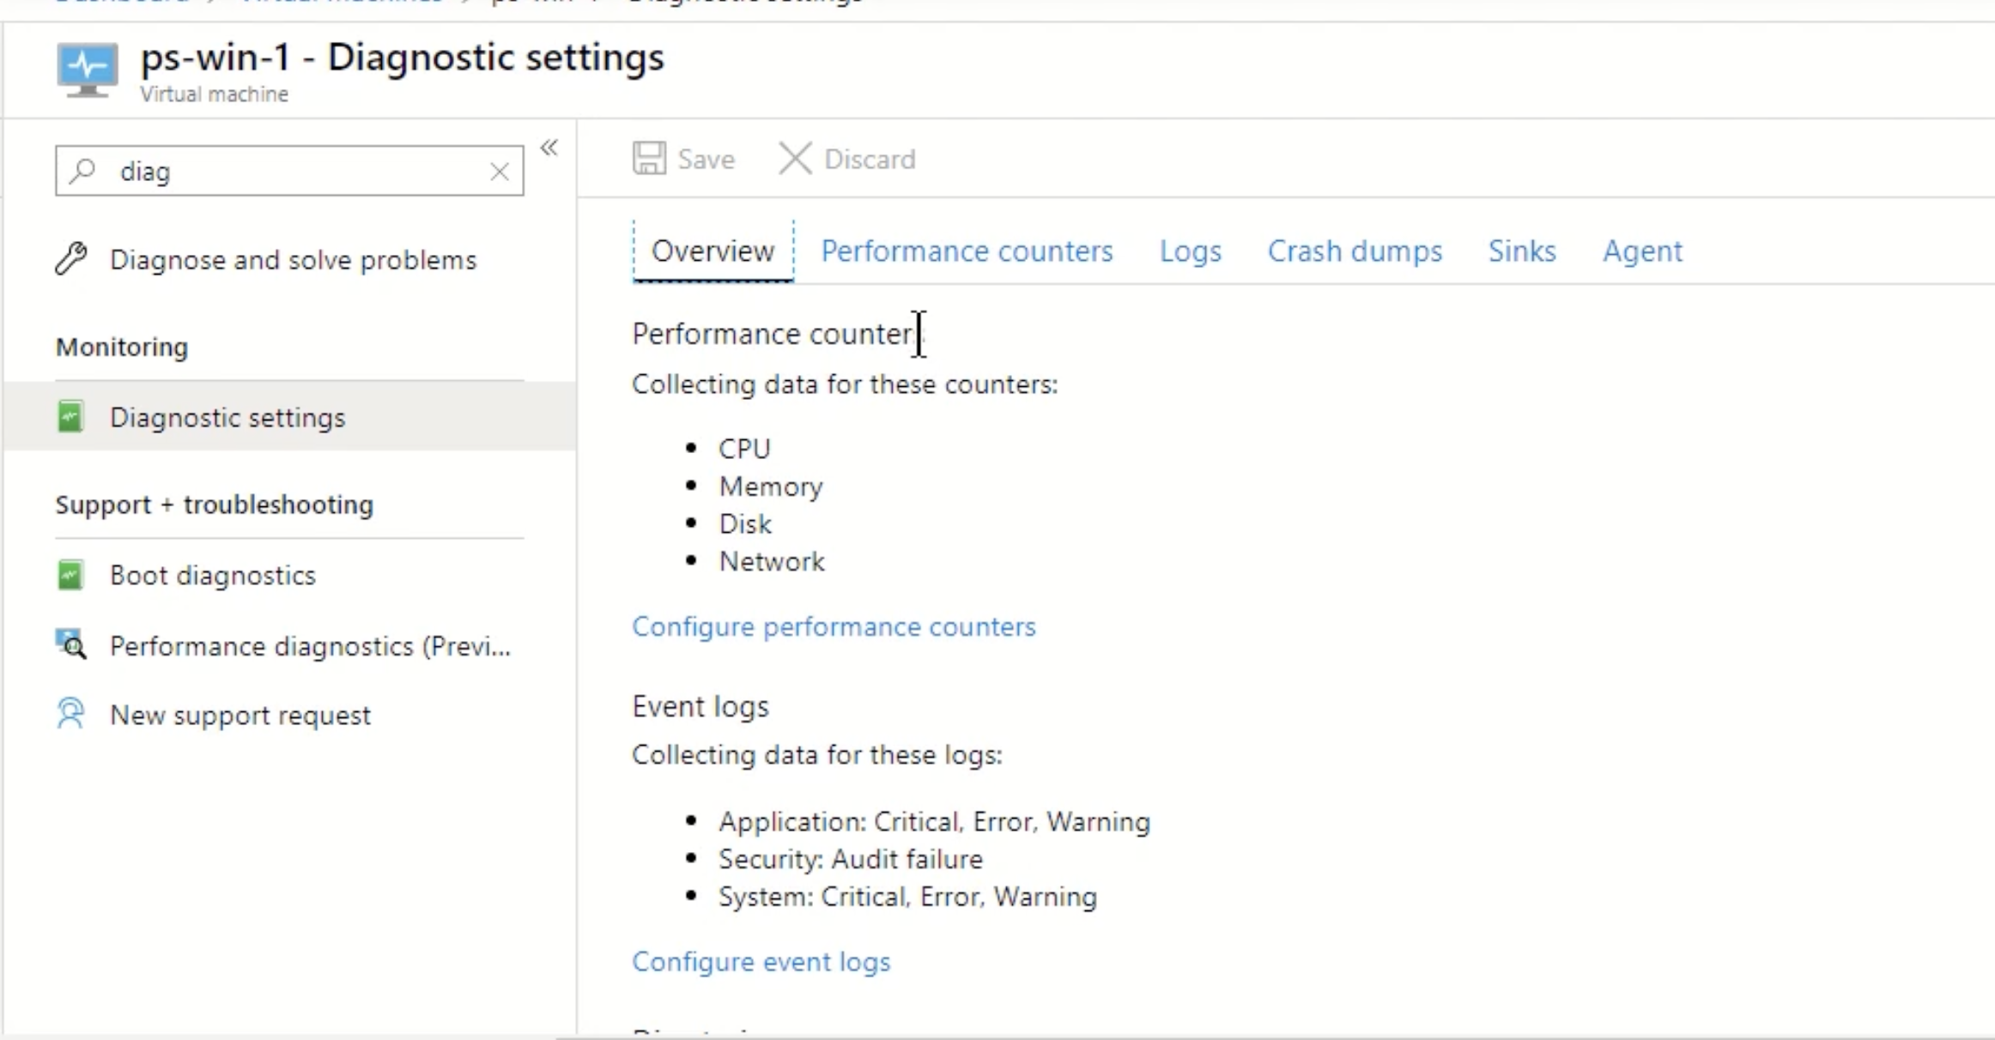Clear the 'diag' search text with X
Screen dimensions: 1995x1040
pos(500,172)
